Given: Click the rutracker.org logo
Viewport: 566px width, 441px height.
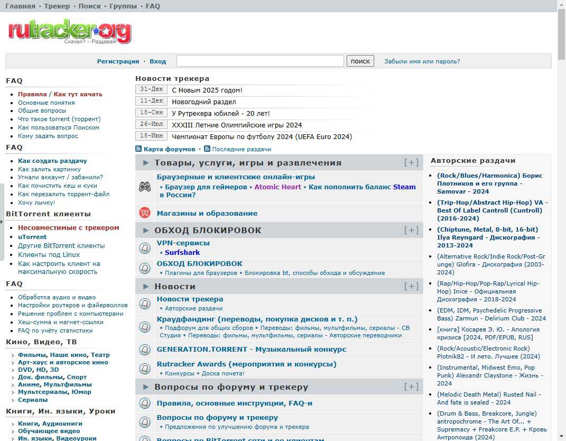Looking at the screenshot, I should 69,32.
